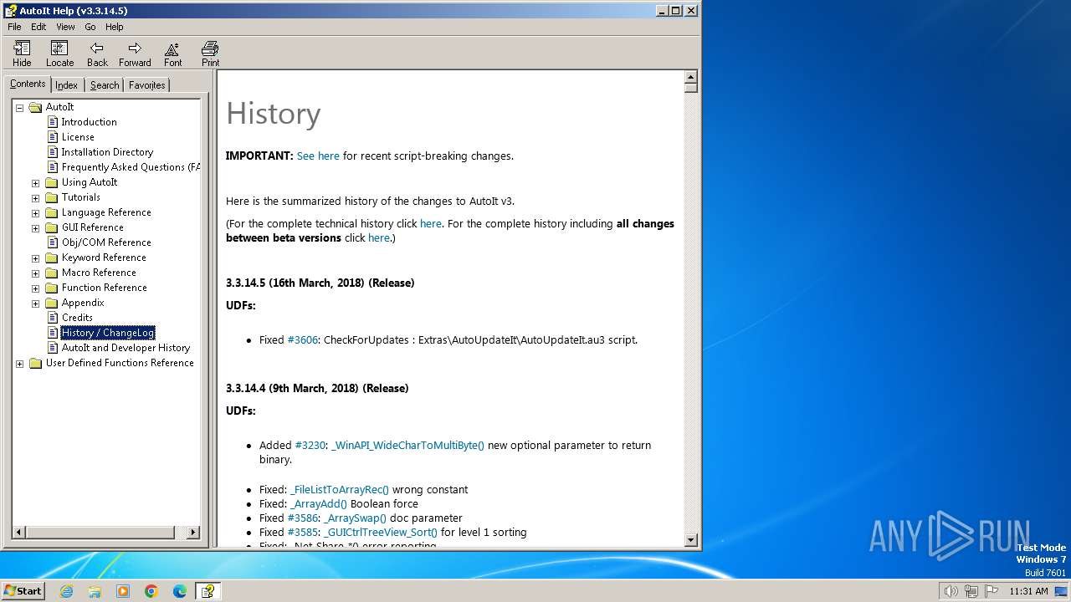The height and width of the screenshot is (602, 1071).
Task: Open _GUICtrlTreeView_Sort() link
Action: pos(381,532)
